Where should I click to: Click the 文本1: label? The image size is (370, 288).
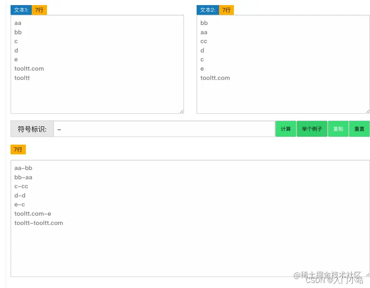click(x=21, y=10)
